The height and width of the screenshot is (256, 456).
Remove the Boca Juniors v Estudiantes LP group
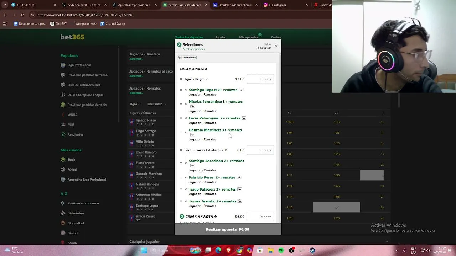[181, 150]
